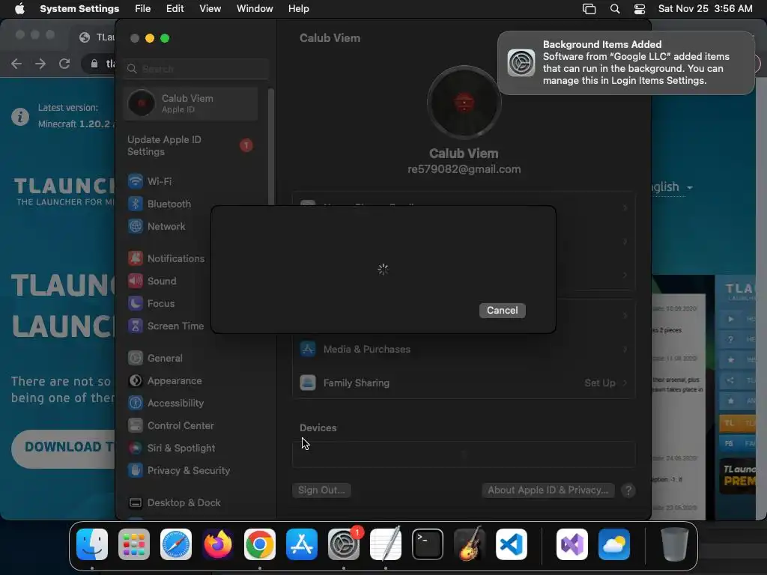Expand Media & Purchases row chevron
767x575 pixels.
pyautogui.click(x=625, y=349)
